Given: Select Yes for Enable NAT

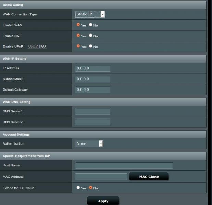Looking at the screenshot, I should [78, 36].
